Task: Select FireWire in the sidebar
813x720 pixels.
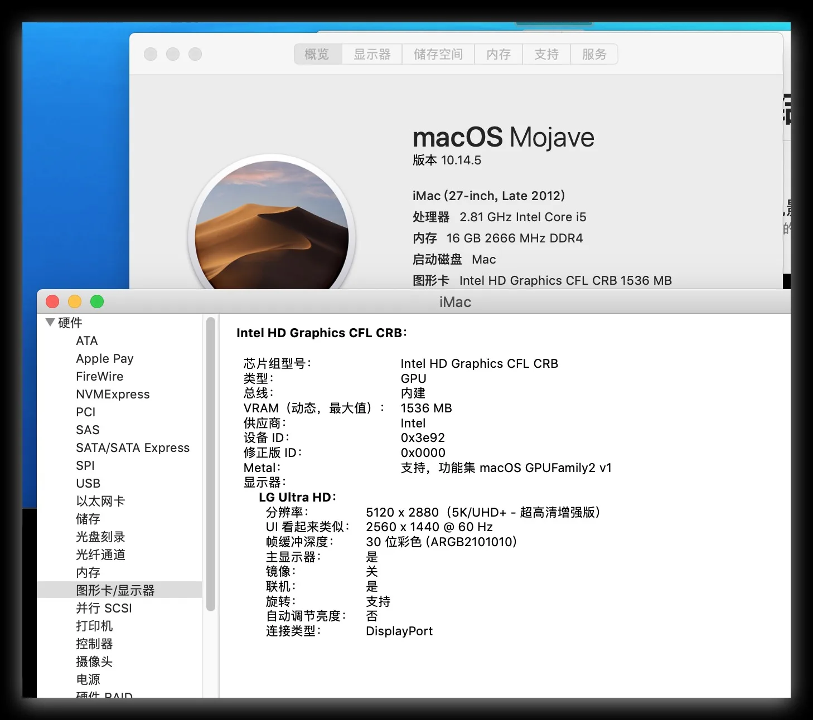Action: point(100,376)
